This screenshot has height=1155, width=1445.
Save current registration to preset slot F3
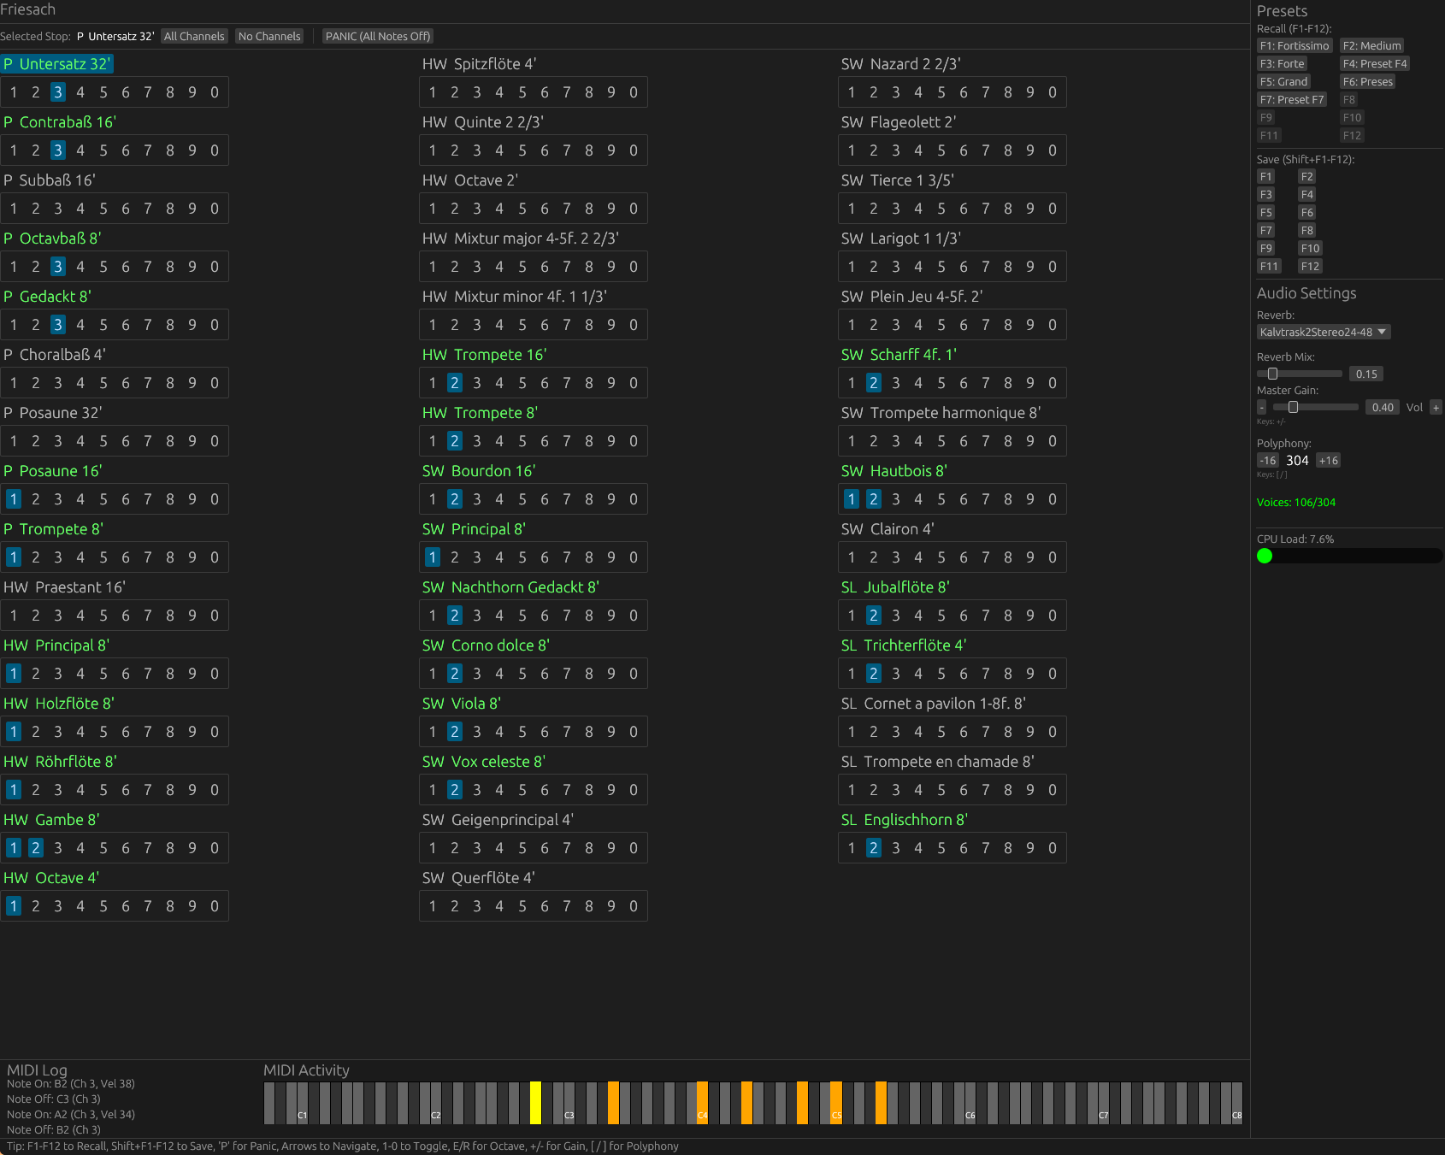click(x=1265, y=194)
